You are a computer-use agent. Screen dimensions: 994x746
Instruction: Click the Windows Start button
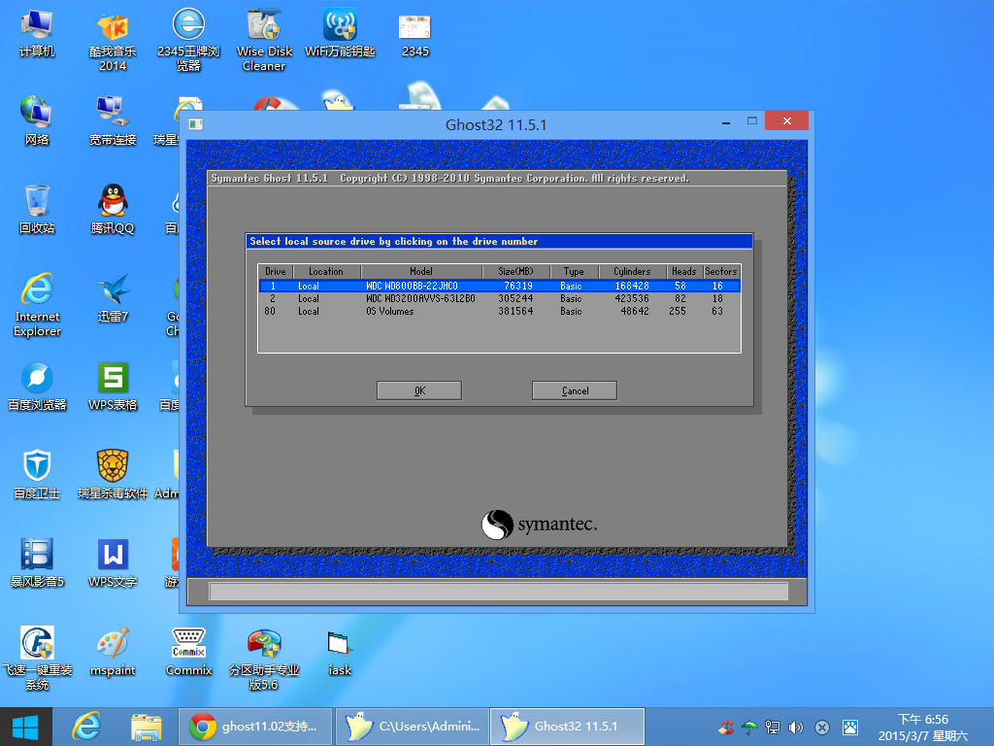[x=25, y=726]
